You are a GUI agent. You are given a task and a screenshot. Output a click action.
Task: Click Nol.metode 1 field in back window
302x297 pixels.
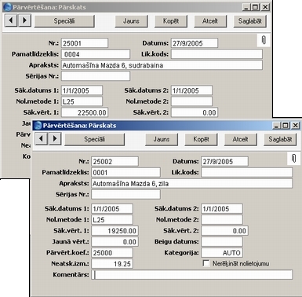[x=82, y=101]
